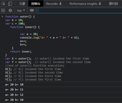
Task: Click the return inner; code line
Action: click(21, 51)
